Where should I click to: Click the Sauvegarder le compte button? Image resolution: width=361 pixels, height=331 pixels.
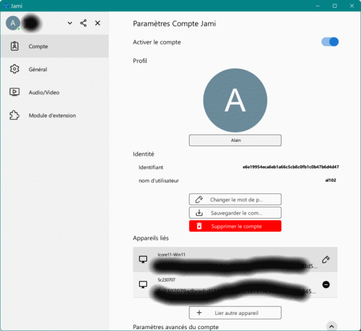click(x=235, y=213)
